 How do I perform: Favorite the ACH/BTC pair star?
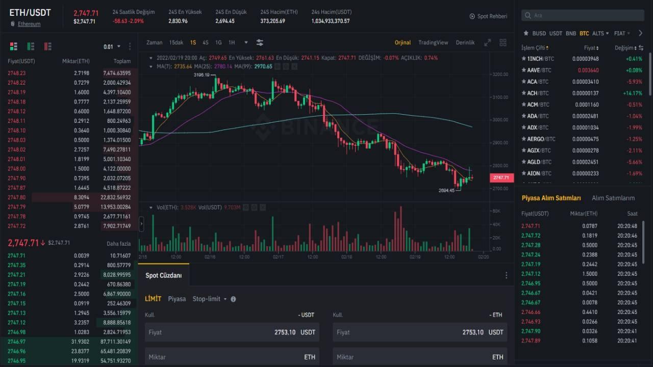(x=524, y=93)
